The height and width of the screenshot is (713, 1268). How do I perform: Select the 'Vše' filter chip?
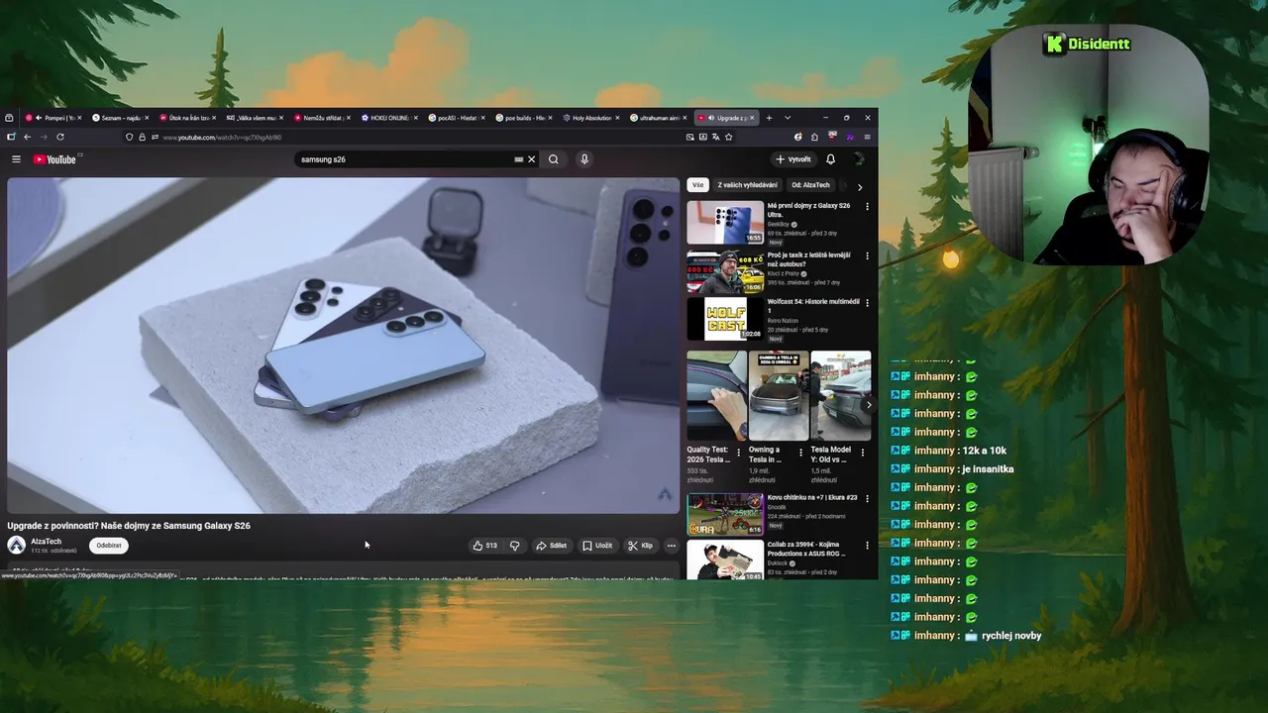[697, 185]
